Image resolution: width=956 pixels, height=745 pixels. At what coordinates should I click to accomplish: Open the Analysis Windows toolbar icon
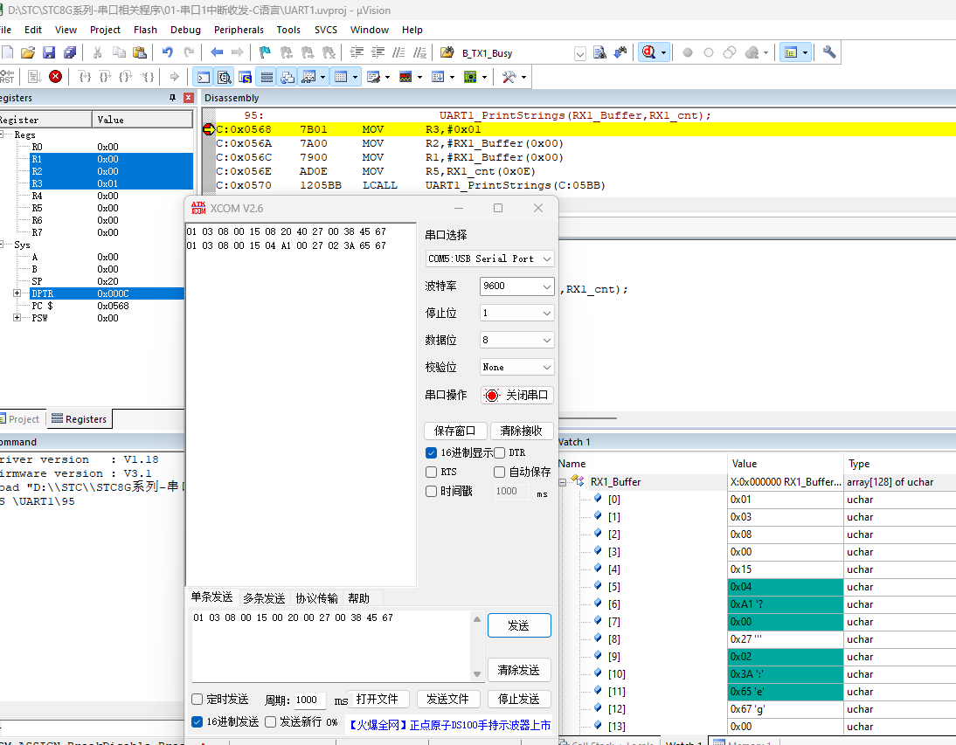(405, 77)
